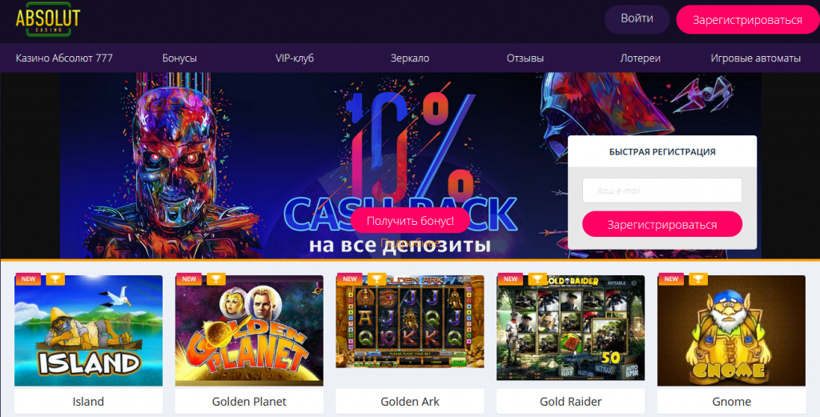
Task: Click the Получить бонус! banner button
Action: pyautogui.click(x=410, y=221)
